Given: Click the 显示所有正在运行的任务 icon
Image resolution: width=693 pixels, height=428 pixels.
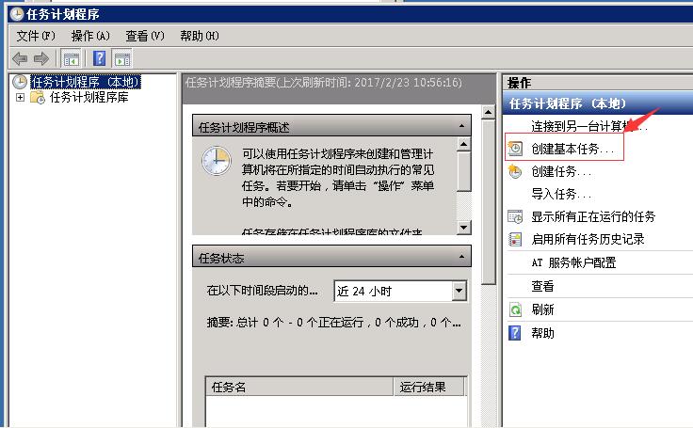Looking at the screenshot, I should pos(515,216).
